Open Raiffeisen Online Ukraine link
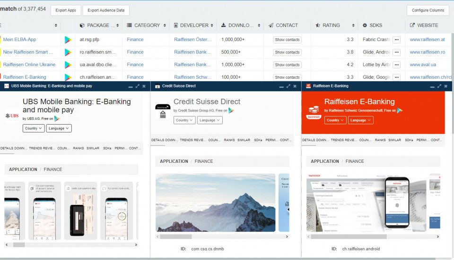454x260 pixels. coord(29,65)
